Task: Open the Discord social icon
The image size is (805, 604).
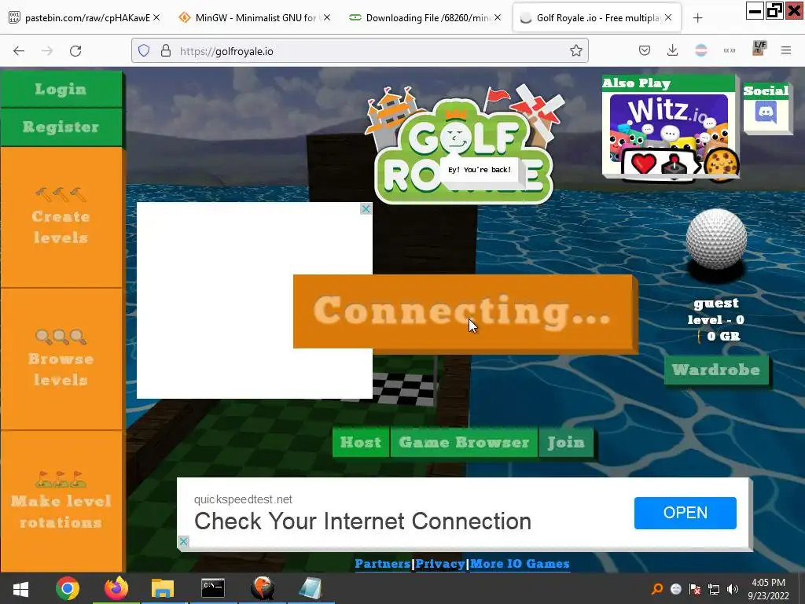Action: click(766, 112)
